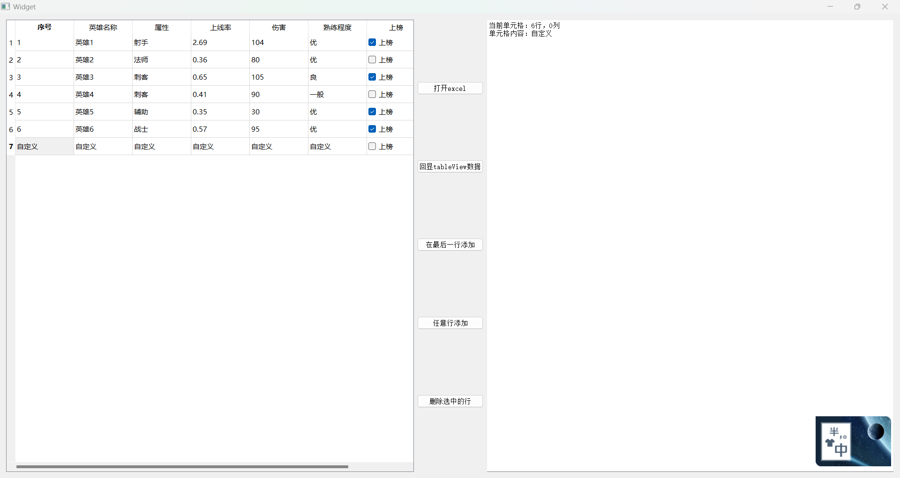Click the Widget app icon in title bar
900x478 pixels.
tap(6, 7)
